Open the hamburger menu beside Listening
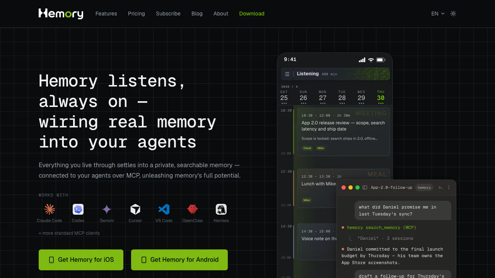This screenshot has width=495, height=278. [x=287, y=74]
